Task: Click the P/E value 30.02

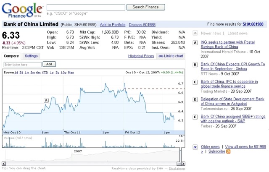Action: click(141, 32)
